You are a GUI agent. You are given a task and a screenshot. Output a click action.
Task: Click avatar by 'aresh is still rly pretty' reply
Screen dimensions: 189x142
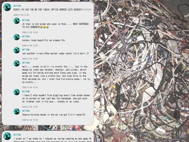coord(17,63)
